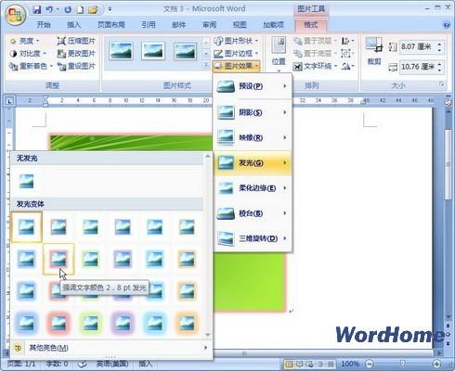455x371 pixels.
Task: Switch to the 审阅 ribbon tab
Action: click(209, 25)
